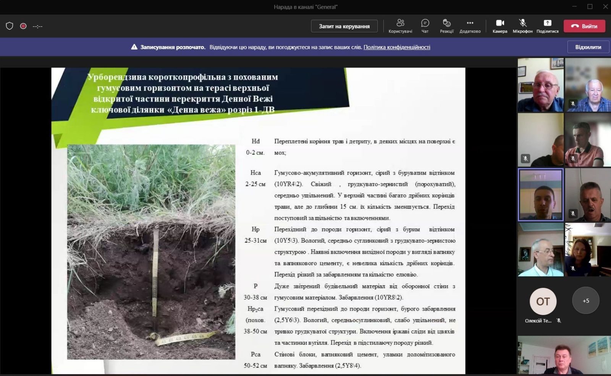The height and width of the screenshot is (376, 611).
Task: Expand the +5 additional participants bubble
Action: point(586,301)
